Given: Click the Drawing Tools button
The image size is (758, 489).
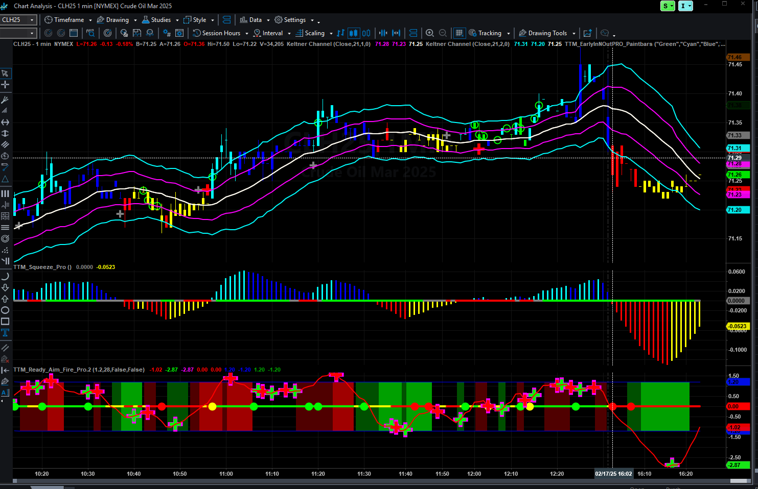Looking at the screenshot, I should click(x=547, y=33).
